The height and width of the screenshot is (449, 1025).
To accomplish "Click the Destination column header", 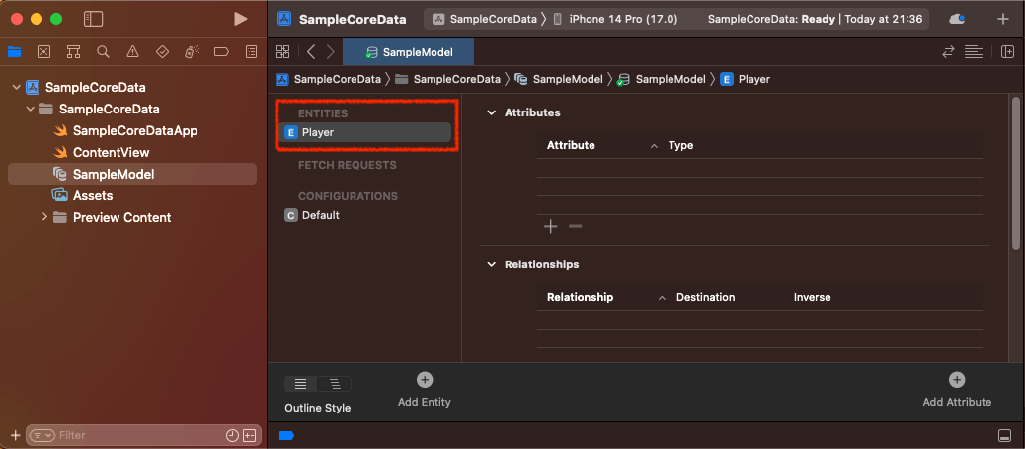I will [705, 297].
